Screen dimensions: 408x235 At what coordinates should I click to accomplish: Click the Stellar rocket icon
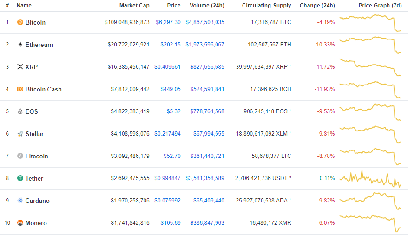click(x=20, y=134)
